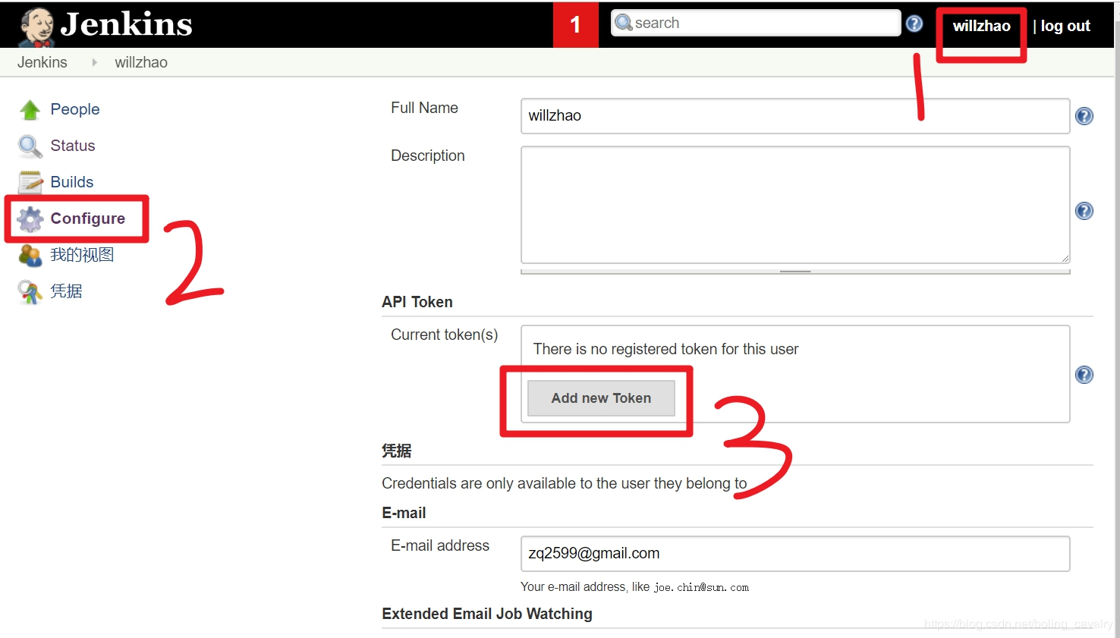Click the 凭据 keys icon

pyautogui.click(x=30, y=292)
